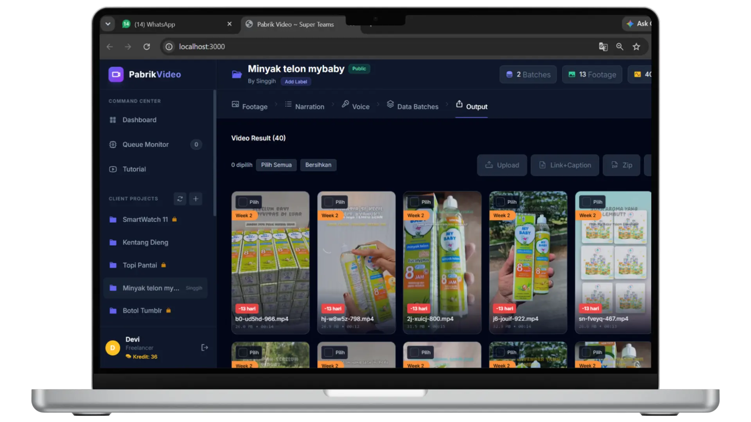Click the Week 2 tag on b0-ud5hd-966.mp4
The height and width of the screenshot is (422, 751).
click(244, 215)
